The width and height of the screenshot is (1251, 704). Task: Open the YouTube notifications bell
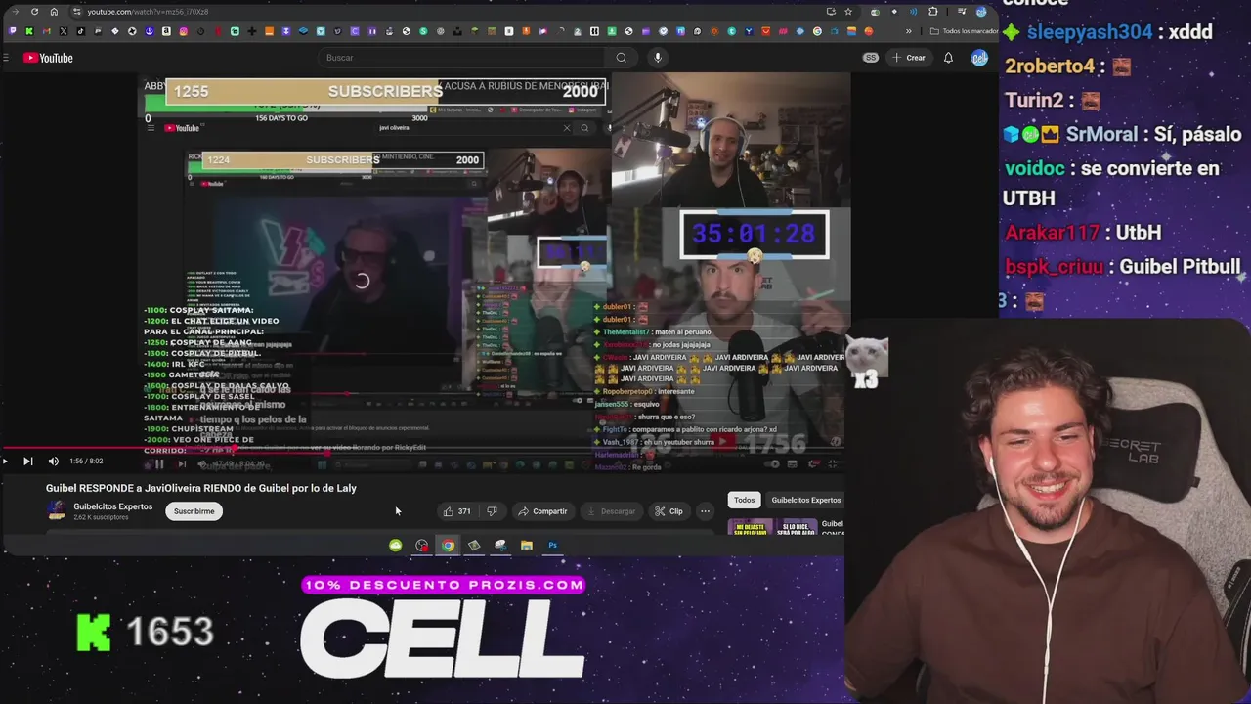pos(948,58)
